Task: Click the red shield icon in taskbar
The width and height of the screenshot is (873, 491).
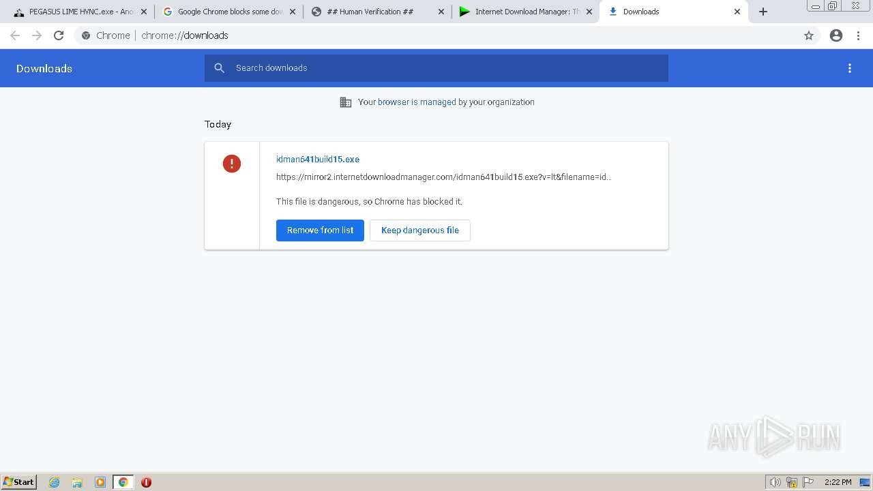Action: coord(146,482)
